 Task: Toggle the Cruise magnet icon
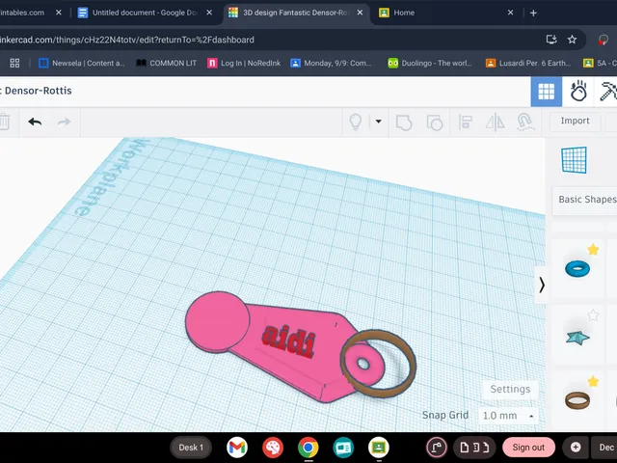point(525,122)
